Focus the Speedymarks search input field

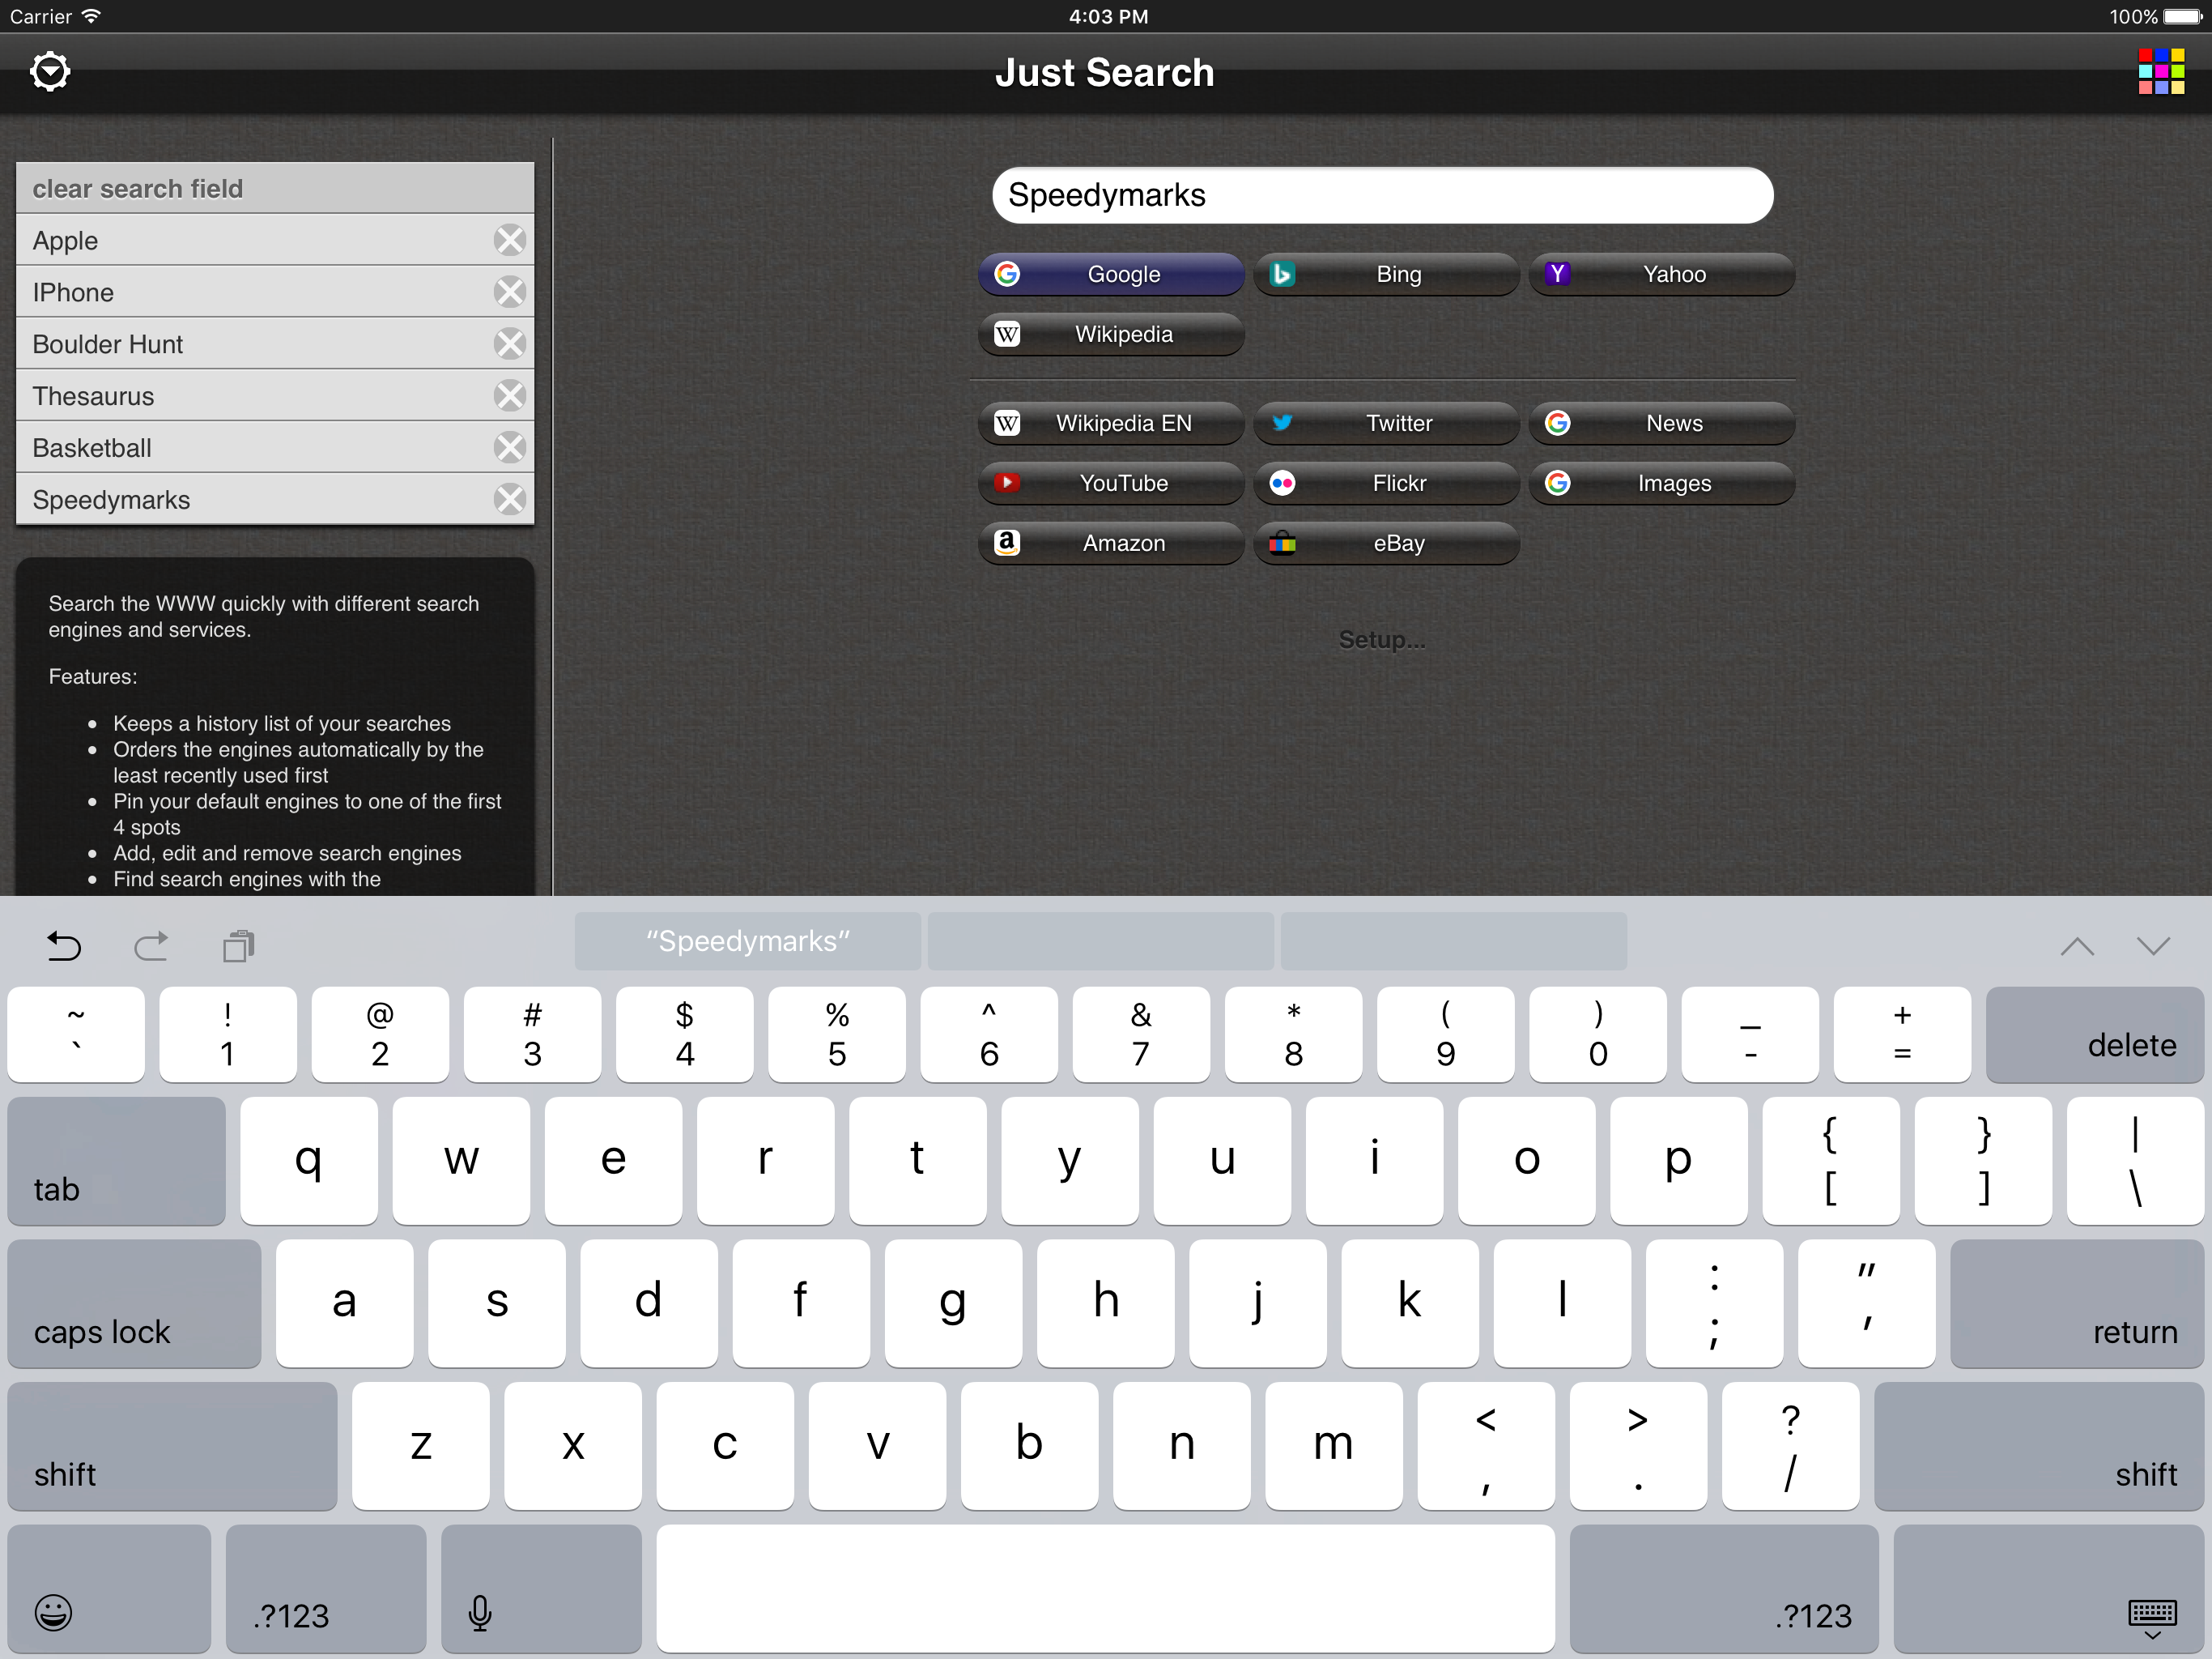[1382, 195]
